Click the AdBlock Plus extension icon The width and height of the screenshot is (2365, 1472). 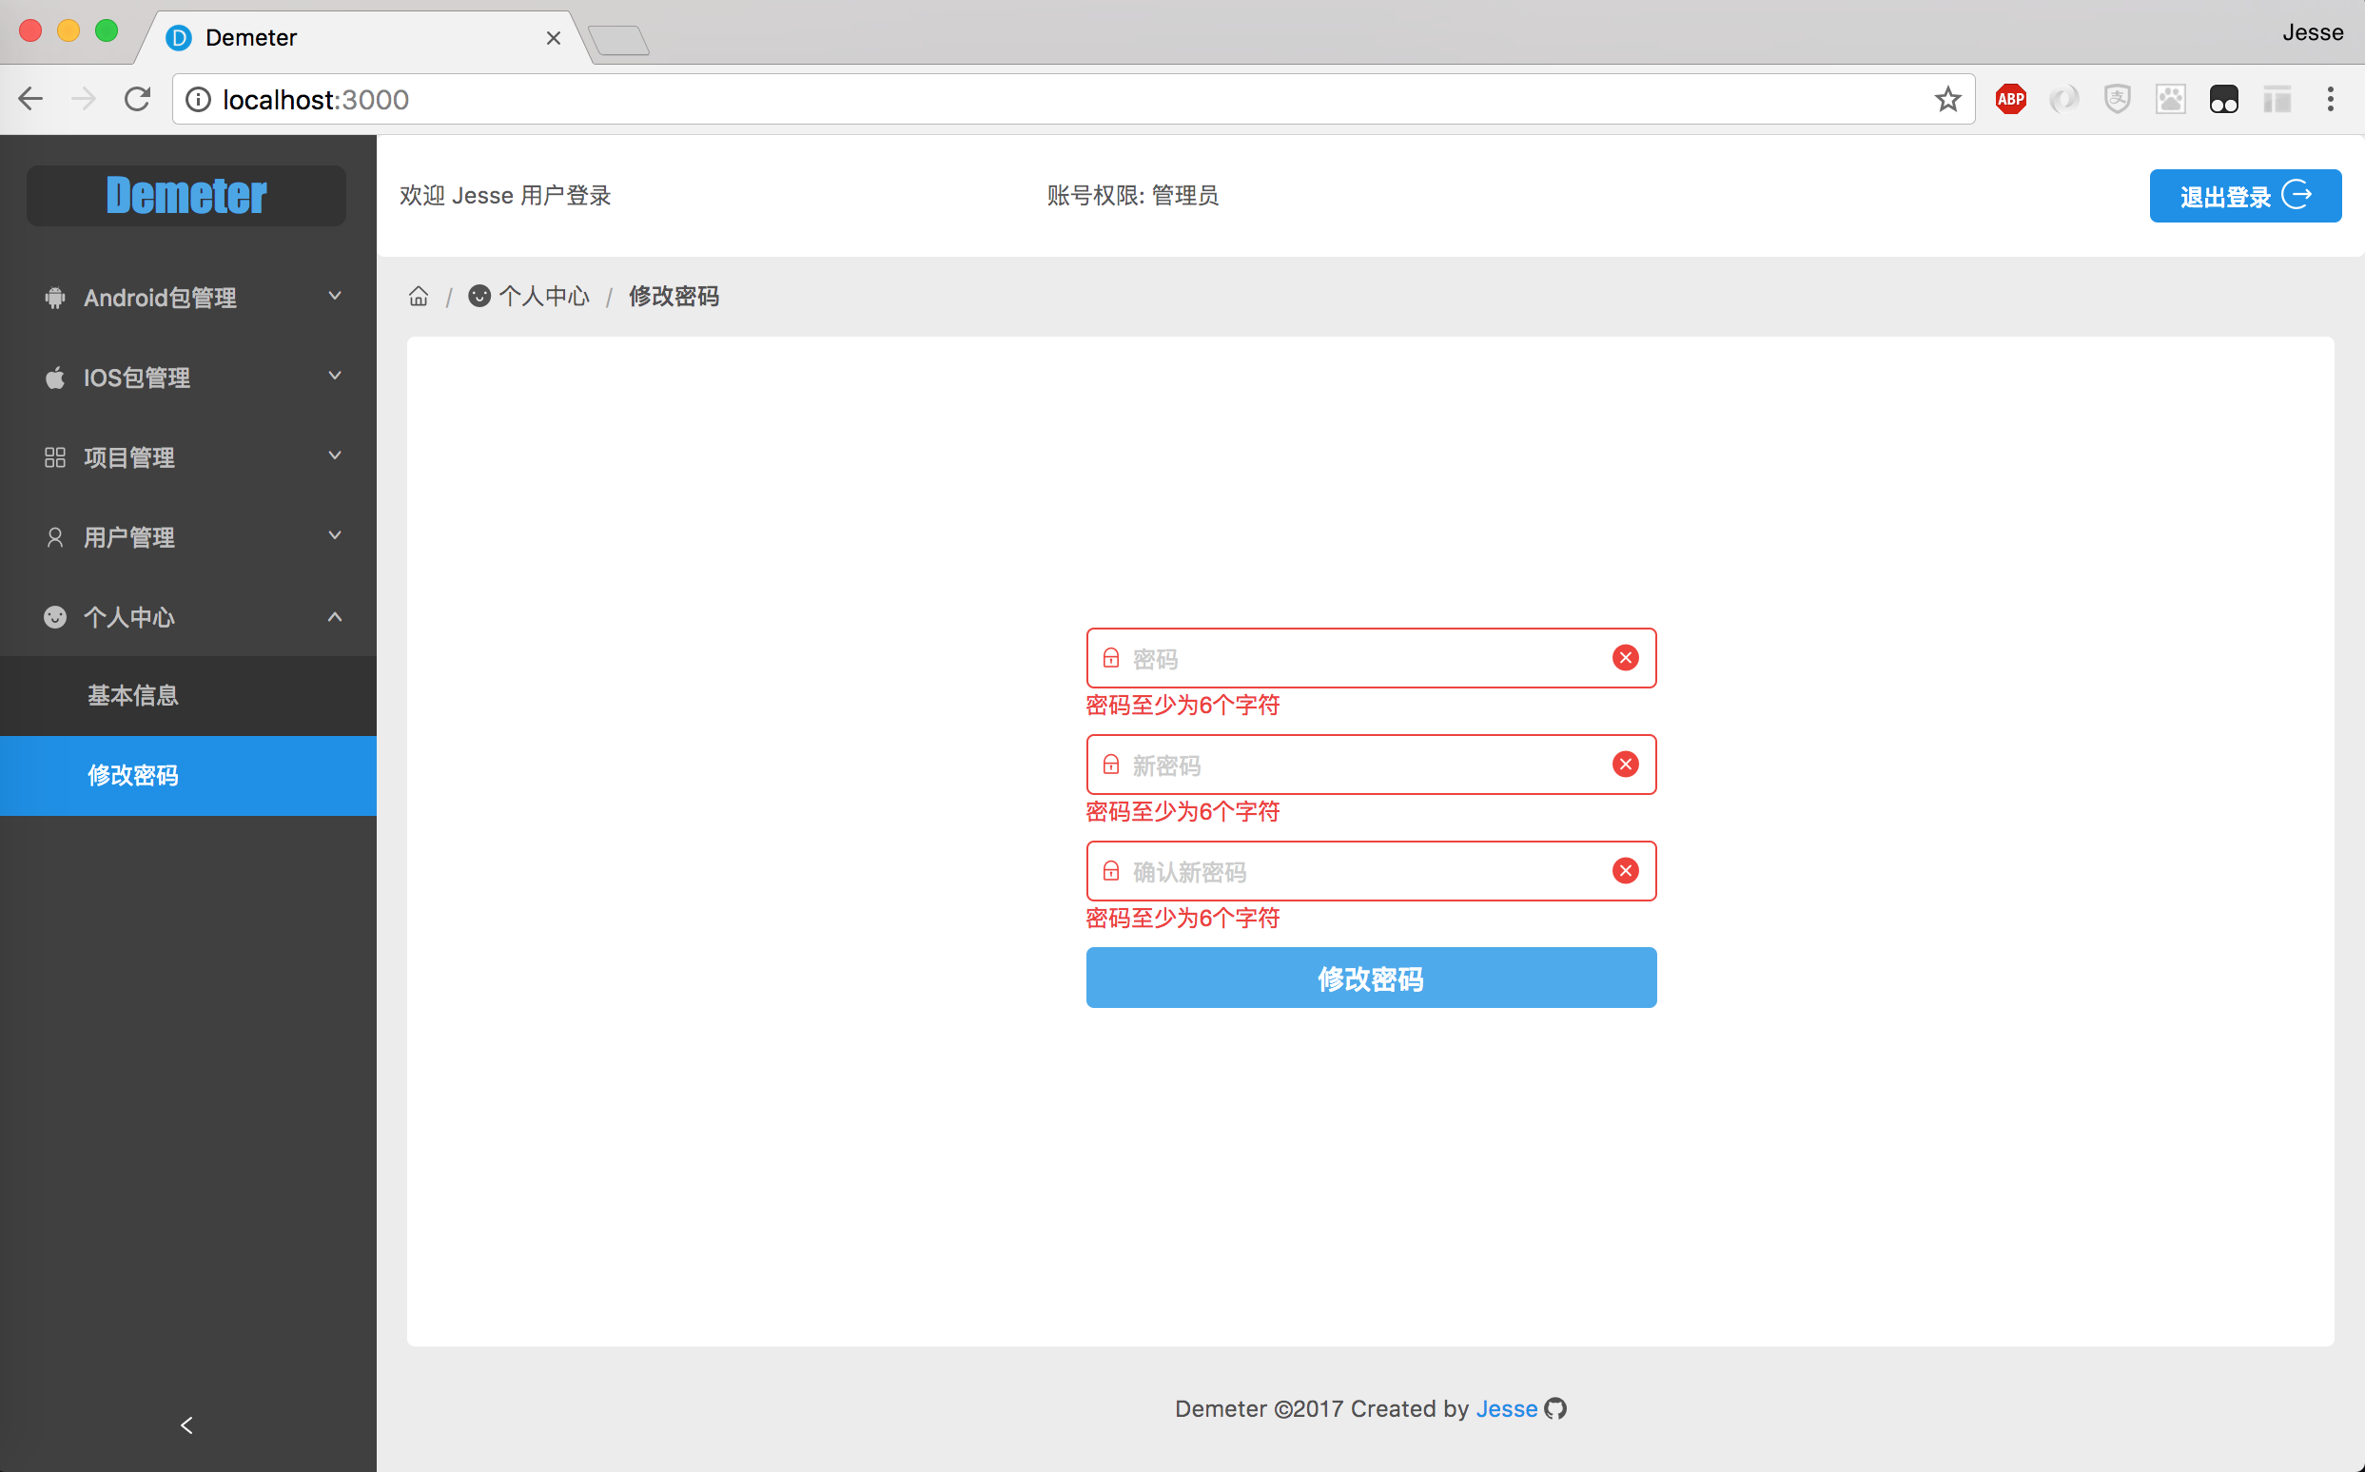coord(2010,99)
